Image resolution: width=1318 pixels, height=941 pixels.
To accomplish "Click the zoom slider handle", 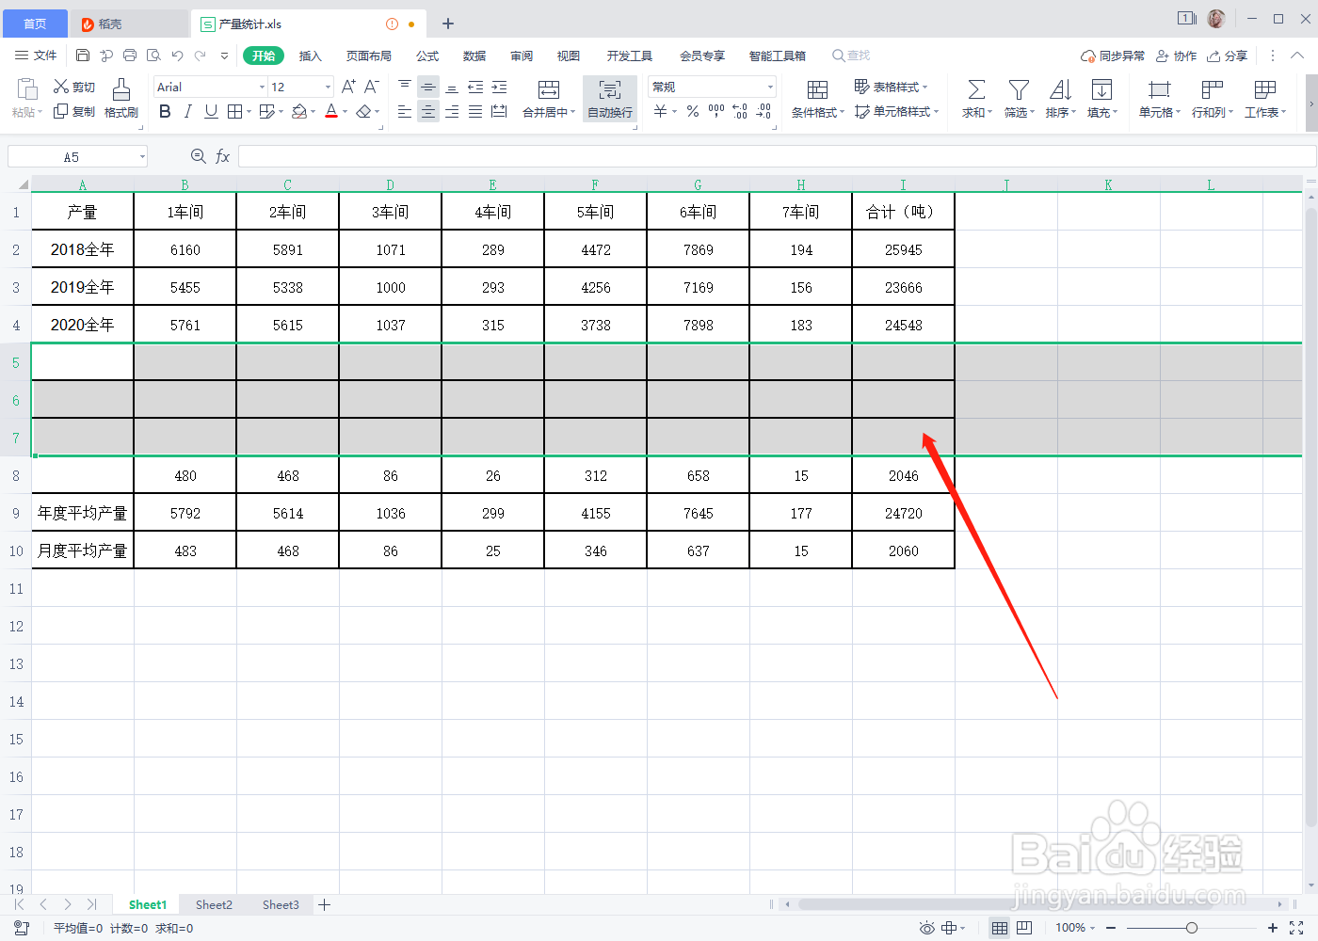I will coord(1192,928).
